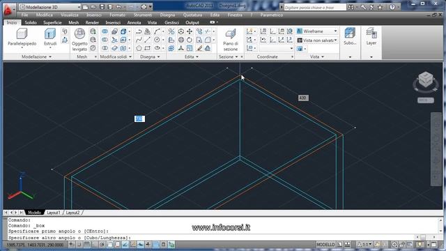This screenshot has height=251, width=446.
Task: Switch to the Output ribbon tab
Action: tap(192, 22)
